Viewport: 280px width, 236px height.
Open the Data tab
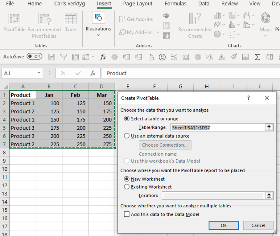click(204, 4)
